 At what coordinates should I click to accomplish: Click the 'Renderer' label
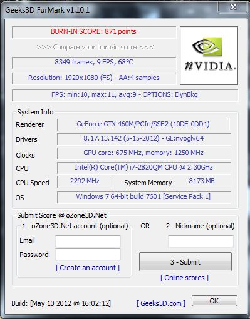(x=30, y=124)
